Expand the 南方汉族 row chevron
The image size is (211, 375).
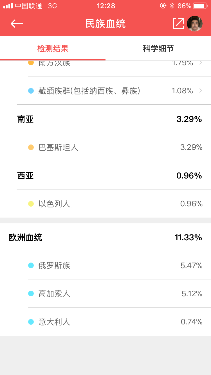(x=201, y=63)
